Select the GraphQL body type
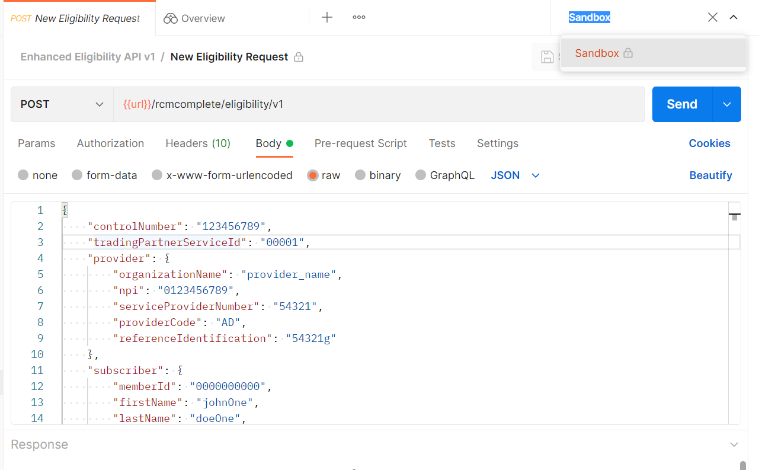The height and width of the screenshot is (470, 759). point(421,175)
